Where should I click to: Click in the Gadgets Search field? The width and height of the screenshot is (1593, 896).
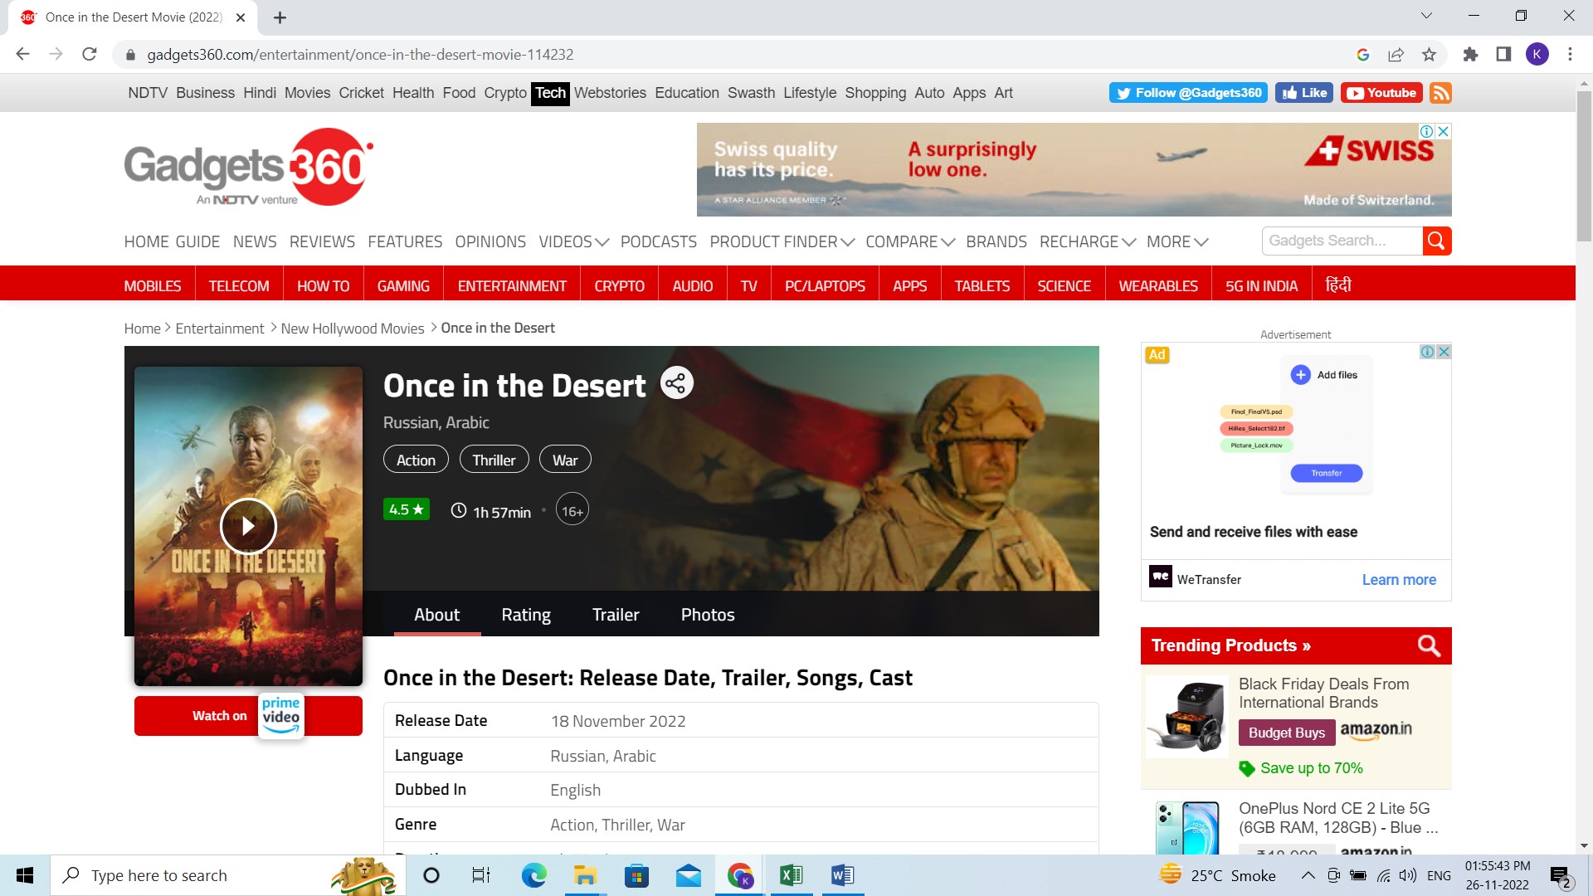pos(1342,241)
